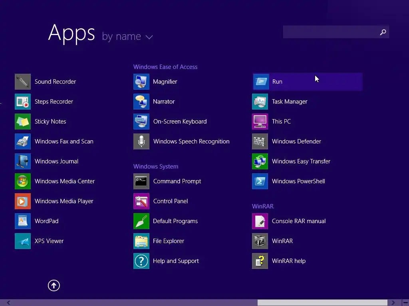This screenshot has width=409, height=306.
Task: Launch the Windows PowerShell icon
Action: pos(260,181)
